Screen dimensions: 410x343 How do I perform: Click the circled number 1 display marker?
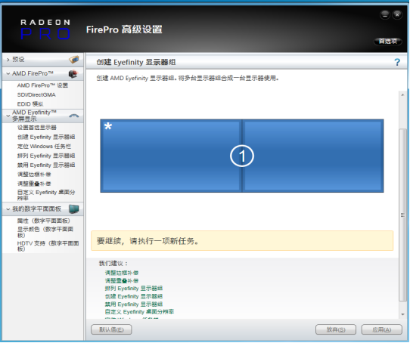pos(242,156)
